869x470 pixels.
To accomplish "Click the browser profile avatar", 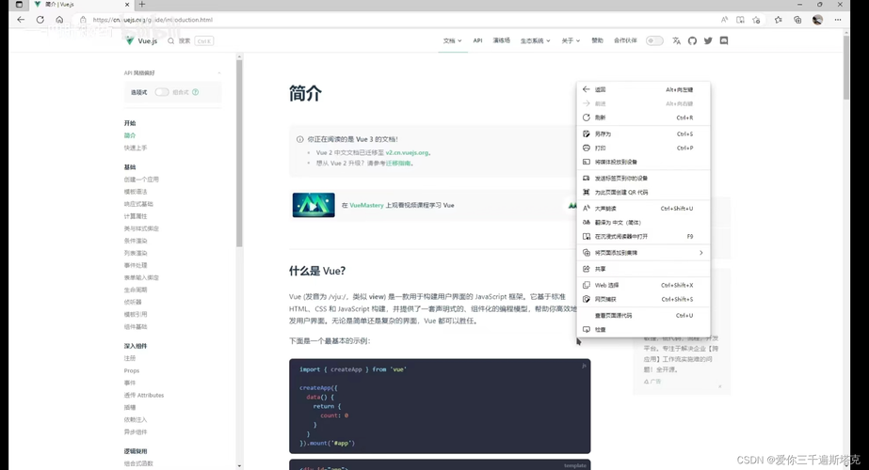I will pos(817,20).
